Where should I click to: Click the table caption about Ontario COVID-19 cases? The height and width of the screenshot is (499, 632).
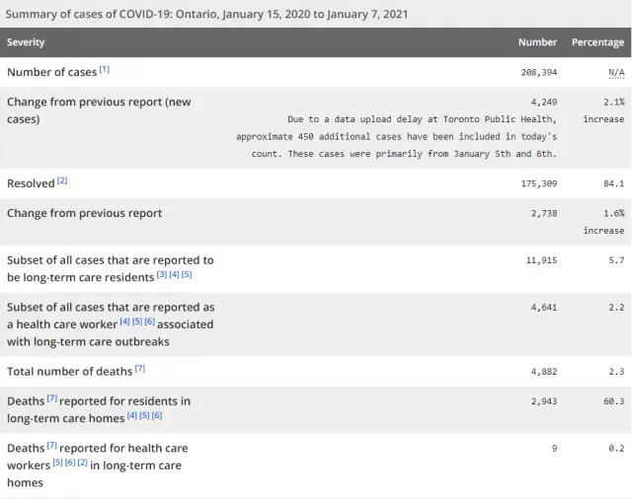pyautogui.click(x=206, y=14)
